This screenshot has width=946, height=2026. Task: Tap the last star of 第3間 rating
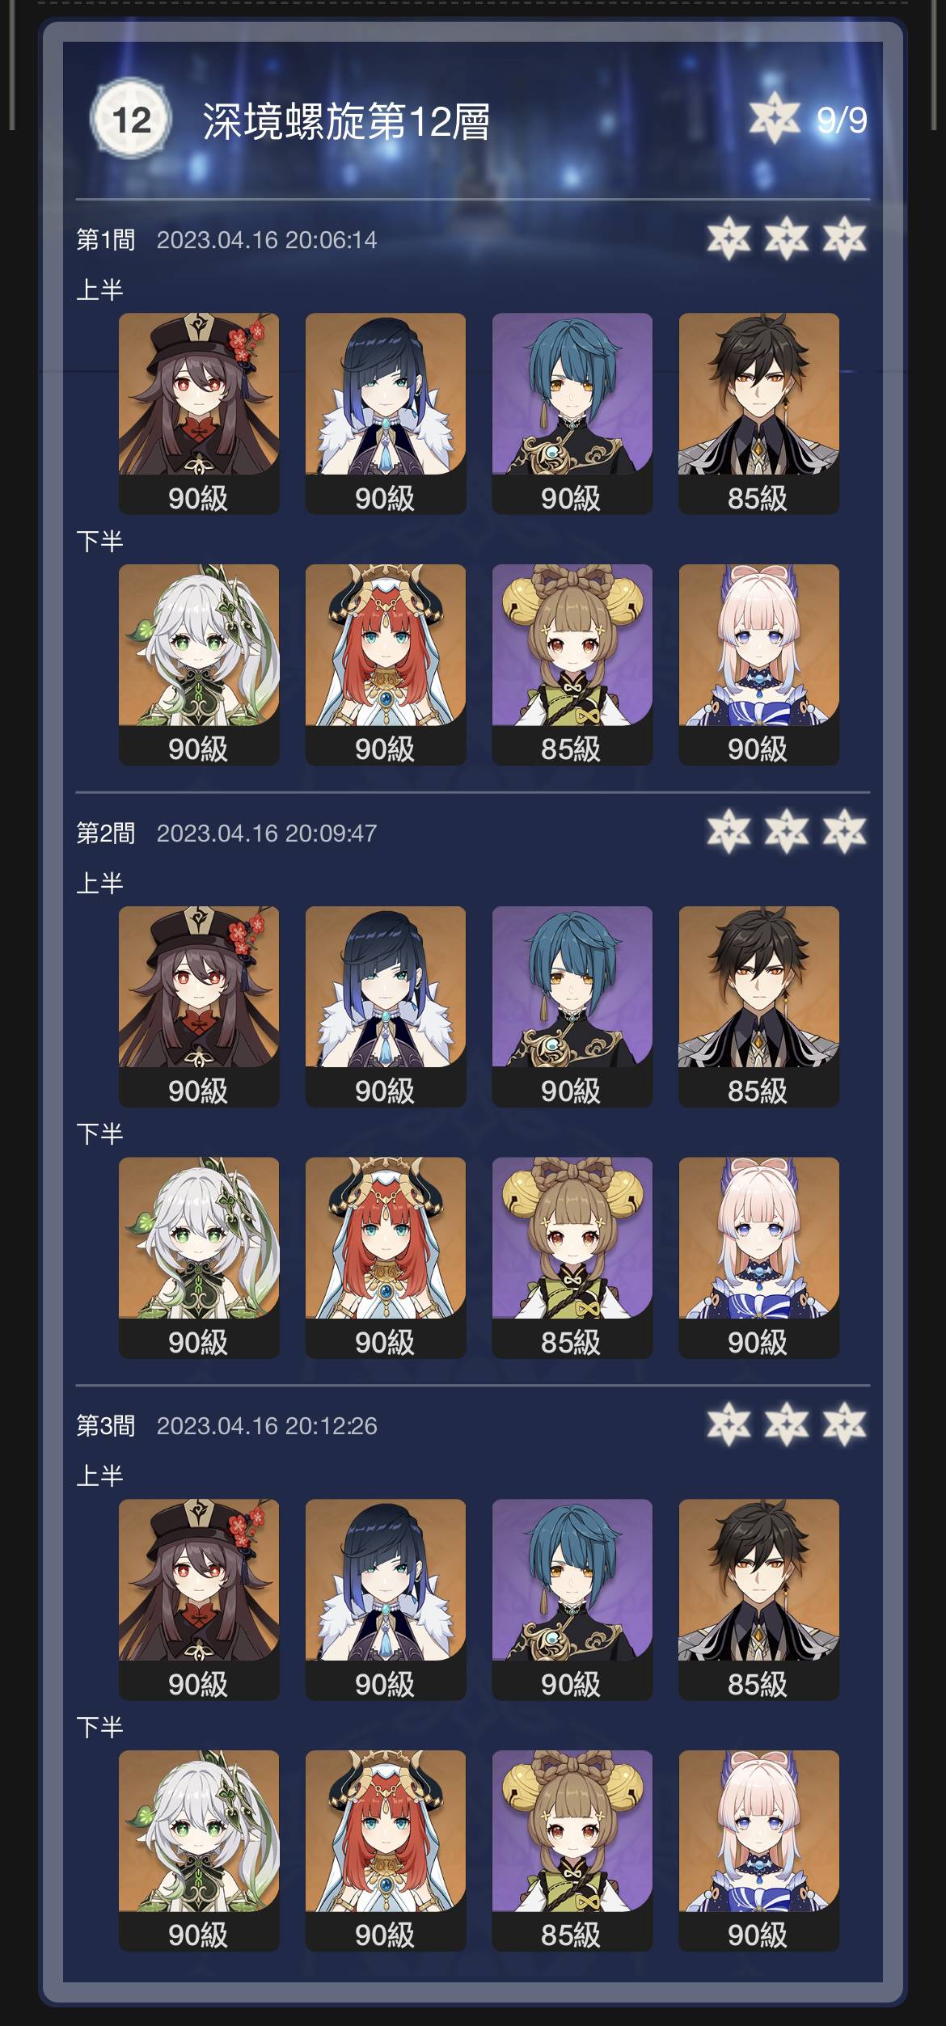(845, 1424)
